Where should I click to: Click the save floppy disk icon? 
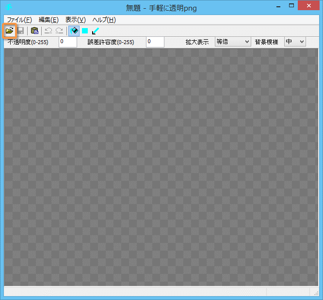click(x=20, y=31)
